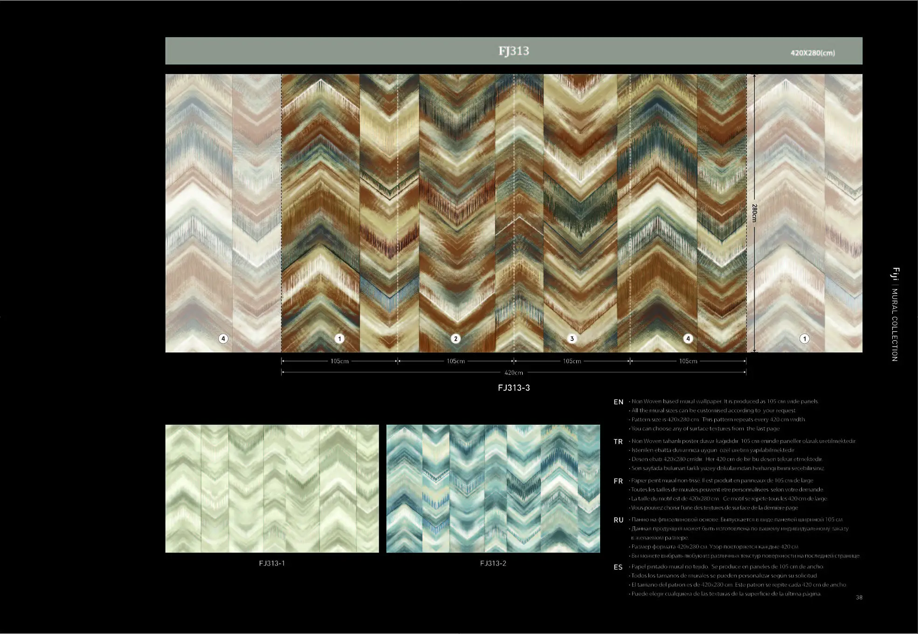Click page number 38

pos(859,597)
